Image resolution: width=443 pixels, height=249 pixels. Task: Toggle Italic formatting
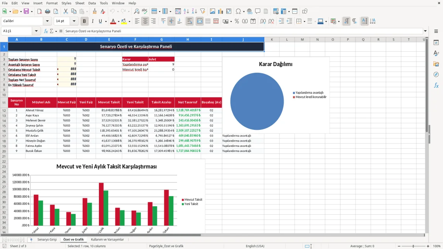(92, 21)
